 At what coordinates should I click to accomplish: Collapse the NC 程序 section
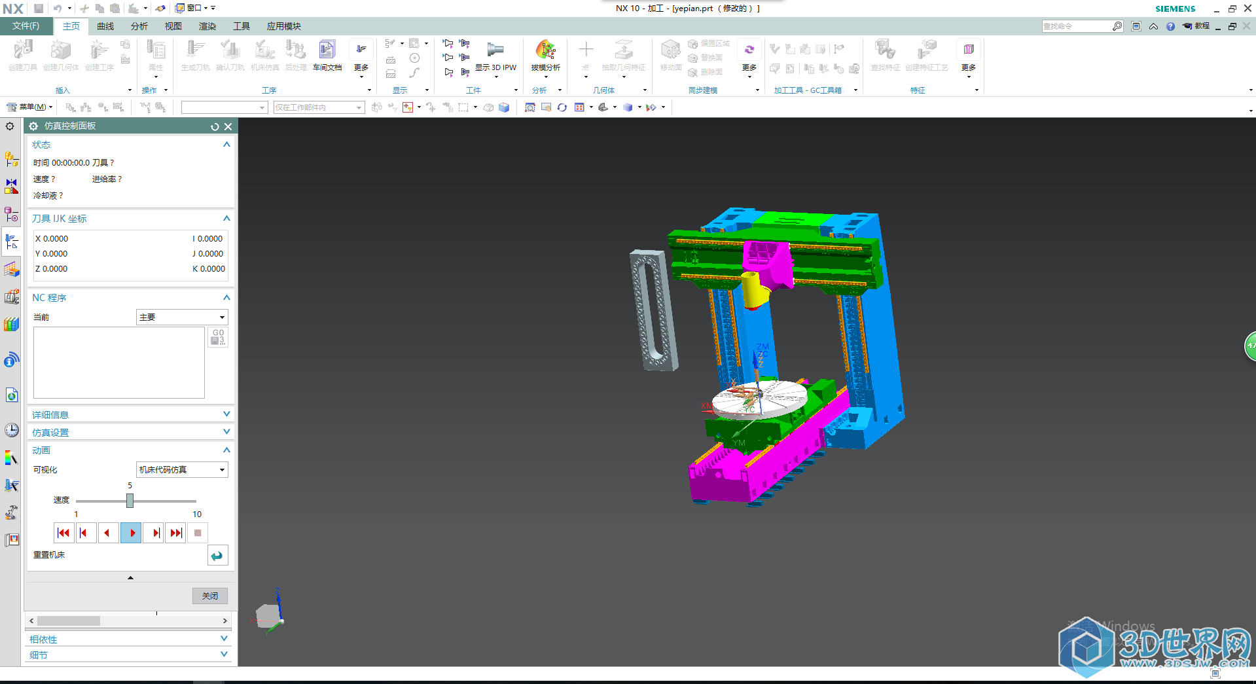click(x=226, y=297)
